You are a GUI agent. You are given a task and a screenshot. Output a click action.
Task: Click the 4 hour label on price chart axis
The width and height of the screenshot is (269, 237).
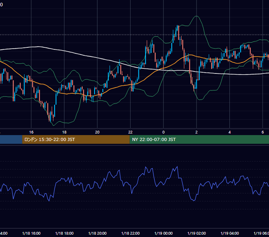click(229, 132)
